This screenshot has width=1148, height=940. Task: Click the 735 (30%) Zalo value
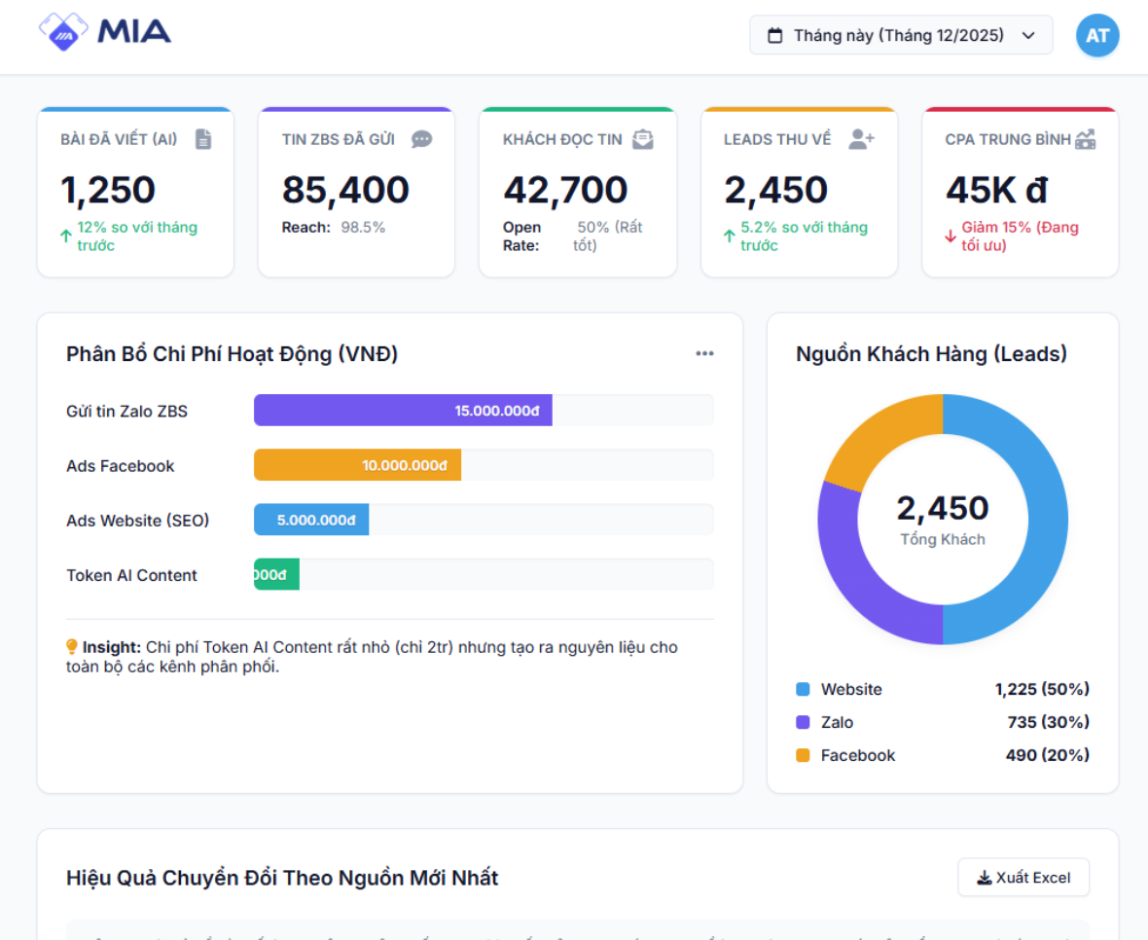click(1048, 722)
